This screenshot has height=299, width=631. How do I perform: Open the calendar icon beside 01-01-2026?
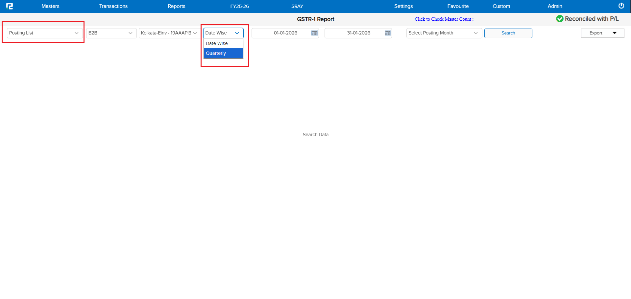coord(314,33)
